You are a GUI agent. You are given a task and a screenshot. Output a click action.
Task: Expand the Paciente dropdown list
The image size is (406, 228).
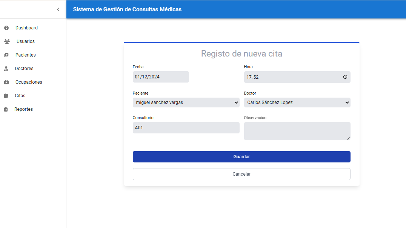[x=186, y=103]
